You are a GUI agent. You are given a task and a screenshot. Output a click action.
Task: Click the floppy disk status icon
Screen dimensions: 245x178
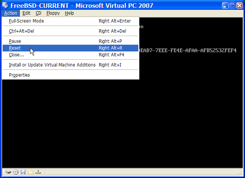pos(23,172)
